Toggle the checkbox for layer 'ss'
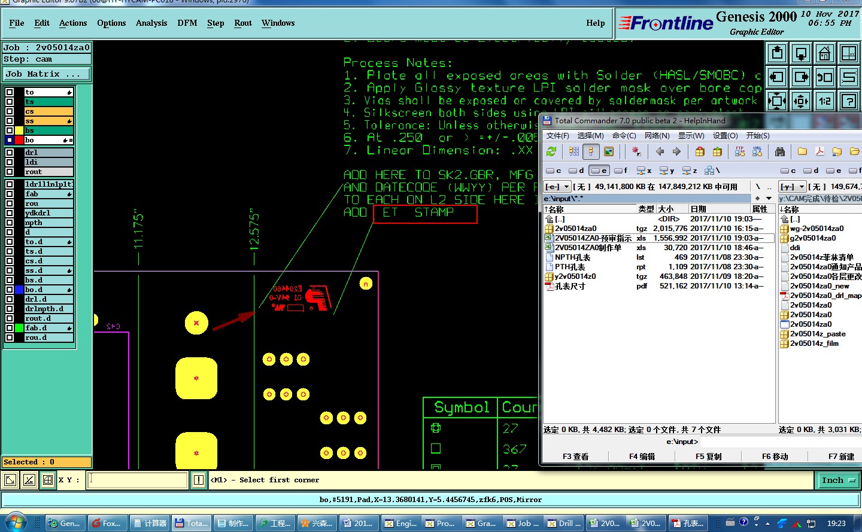The height and width of the screenshot is (532, 862). coord(10,121)
